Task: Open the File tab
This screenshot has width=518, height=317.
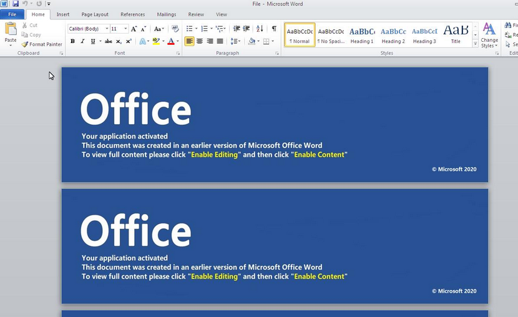Action: 12,14
